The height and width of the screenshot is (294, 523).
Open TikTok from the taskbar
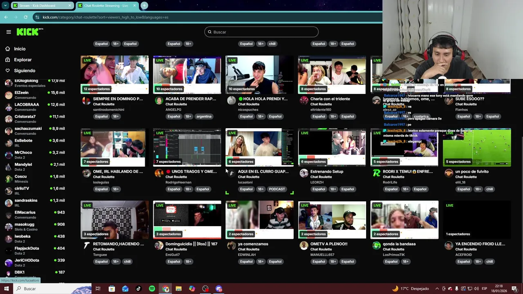(x=139, y=289)
